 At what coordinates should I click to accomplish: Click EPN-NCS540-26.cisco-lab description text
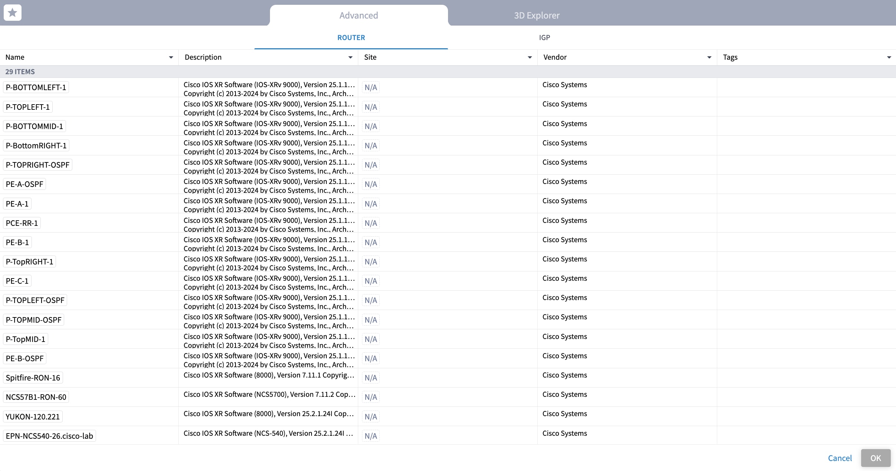269,434
